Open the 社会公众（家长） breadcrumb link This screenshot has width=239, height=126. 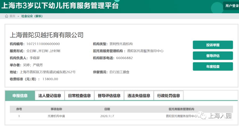point(32,16)
